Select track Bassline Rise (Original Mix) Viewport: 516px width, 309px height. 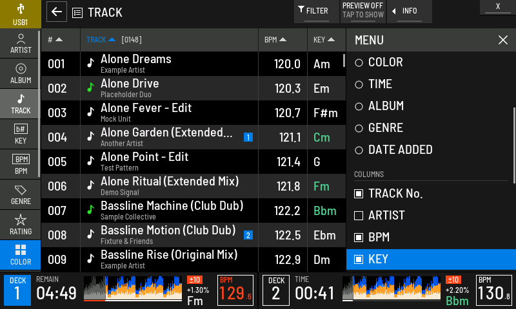(x=193, y=259)
